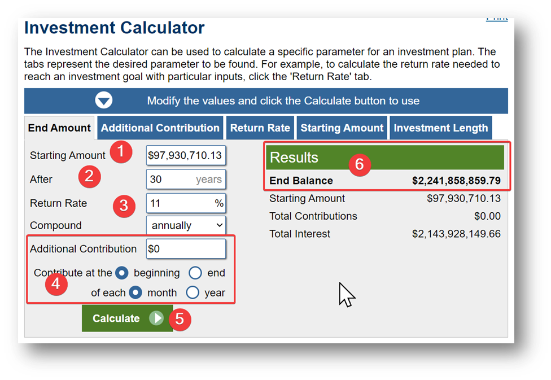The image size is (551, 380).
Task: Select the 'beginning' contribution radio button
Action: [122, 273]
